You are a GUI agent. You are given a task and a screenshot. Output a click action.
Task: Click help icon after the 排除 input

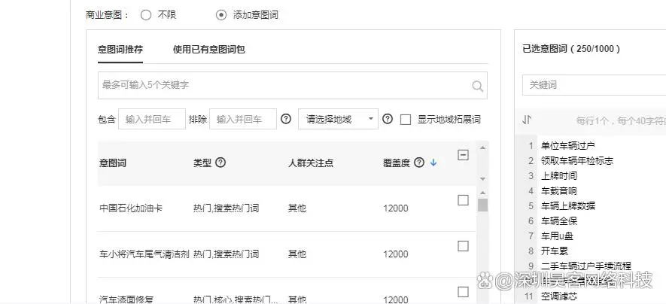click(x=286, y=119)
